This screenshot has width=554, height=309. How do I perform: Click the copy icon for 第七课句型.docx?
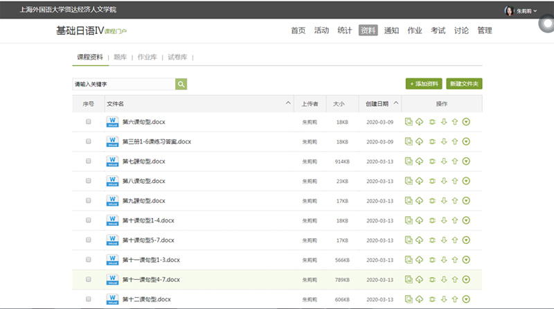point(409,161)
